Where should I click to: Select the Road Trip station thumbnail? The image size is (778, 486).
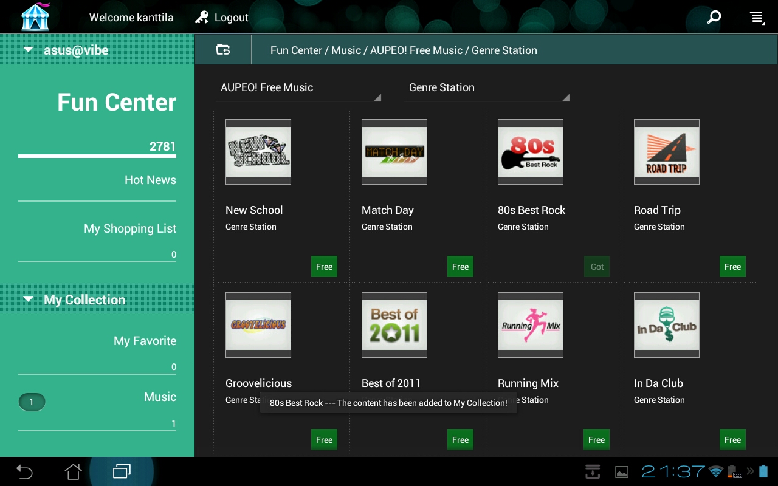point(667,152)
